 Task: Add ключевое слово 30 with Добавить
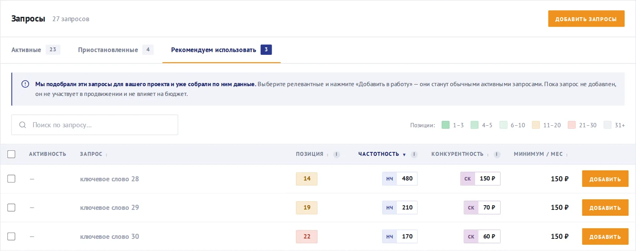click(605, 237)
